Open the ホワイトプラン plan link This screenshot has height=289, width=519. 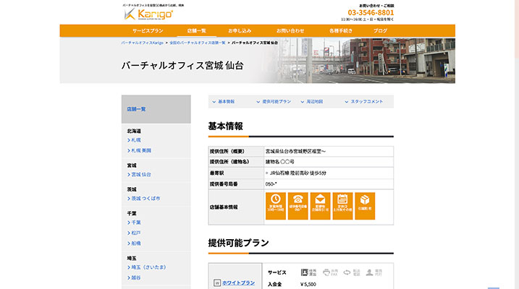[238, 282]
